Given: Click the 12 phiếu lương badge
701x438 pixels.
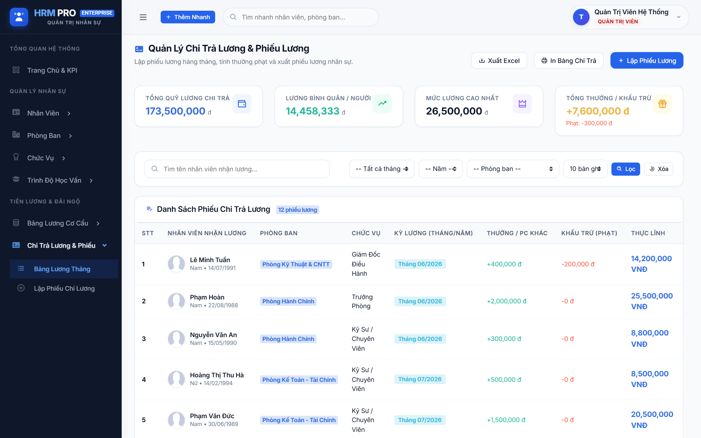Looking at the screenshot, I should pyautogui.click(x=298, y=210).
